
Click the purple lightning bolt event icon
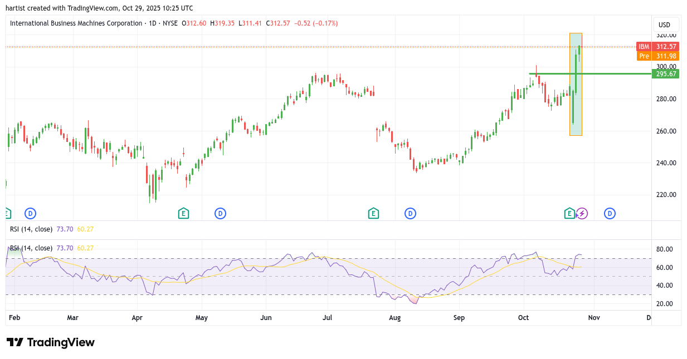point(582,213)
